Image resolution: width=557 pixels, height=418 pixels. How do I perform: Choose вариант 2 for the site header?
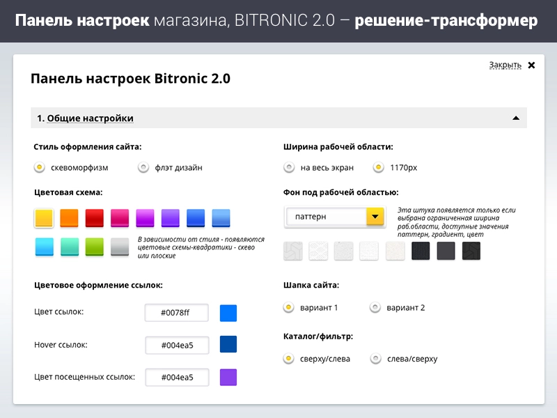point(375,307)
